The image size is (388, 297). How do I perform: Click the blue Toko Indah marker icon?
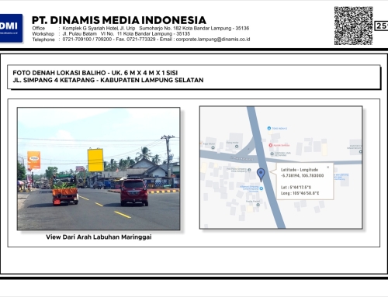pyautogui.click(x=269, y=128)
